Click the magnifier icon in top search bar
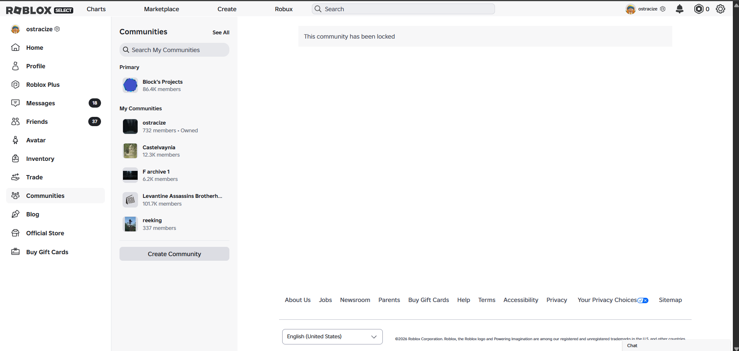The height and width of the screenshot is (351, 739). (318, 9)
